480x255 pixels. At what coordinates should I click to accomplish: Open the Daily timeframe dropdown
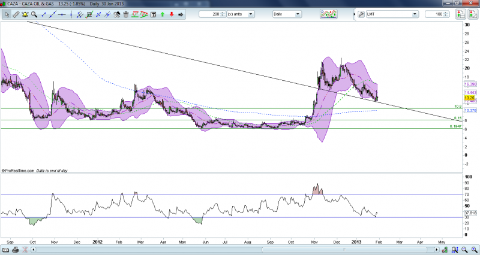(289, 14)
